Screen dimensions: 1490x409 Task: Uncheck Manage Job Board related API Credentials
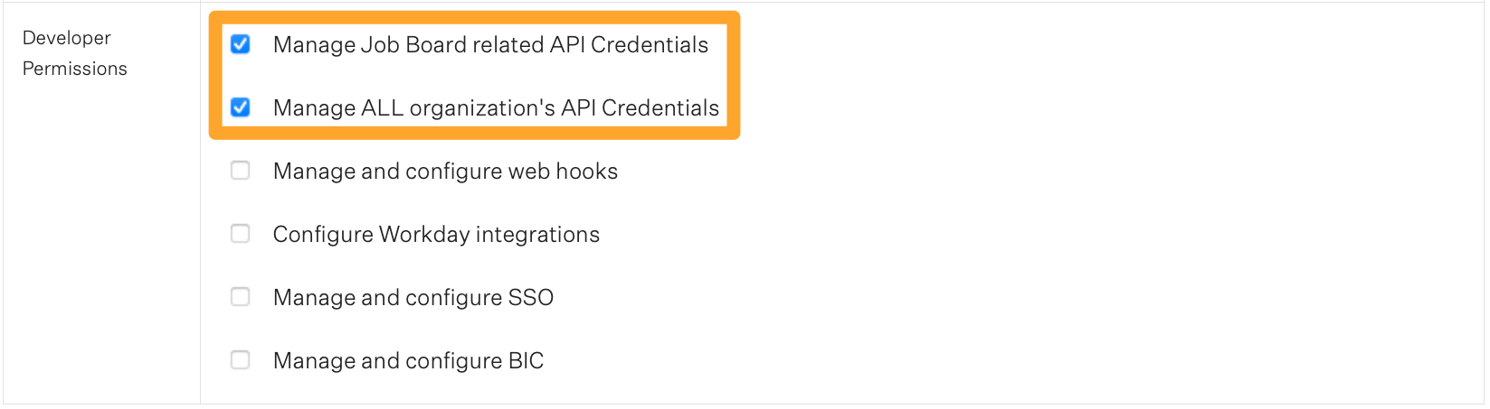coord(241,44)
